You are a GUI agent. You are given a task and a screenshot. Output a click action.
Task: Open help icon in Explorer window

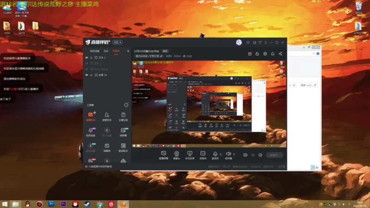318,54
